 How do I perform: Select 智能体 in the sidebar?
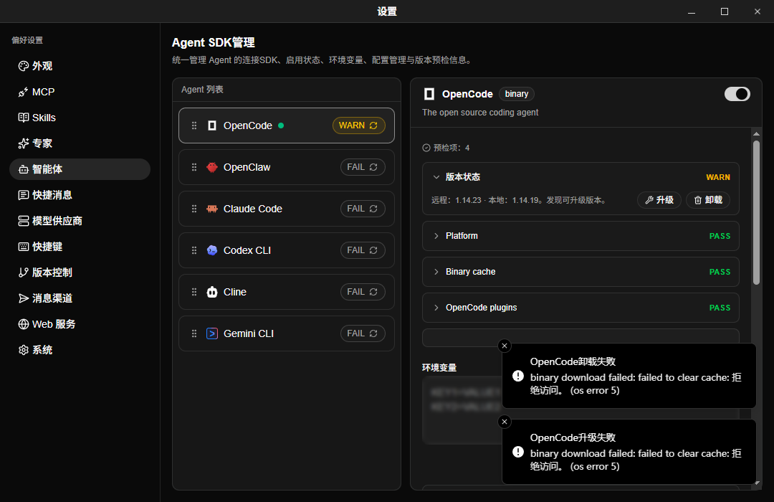click(x=80, y=169)
